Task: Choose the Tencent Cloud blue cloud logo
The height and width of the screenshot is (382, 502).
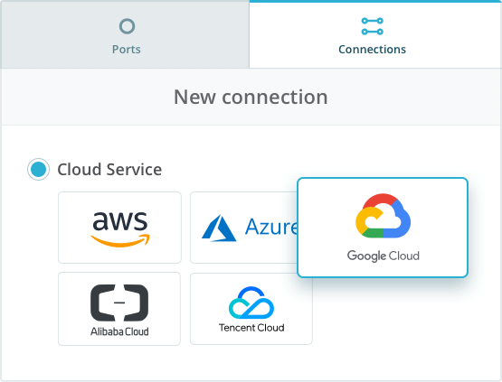Action: (251, 303)
